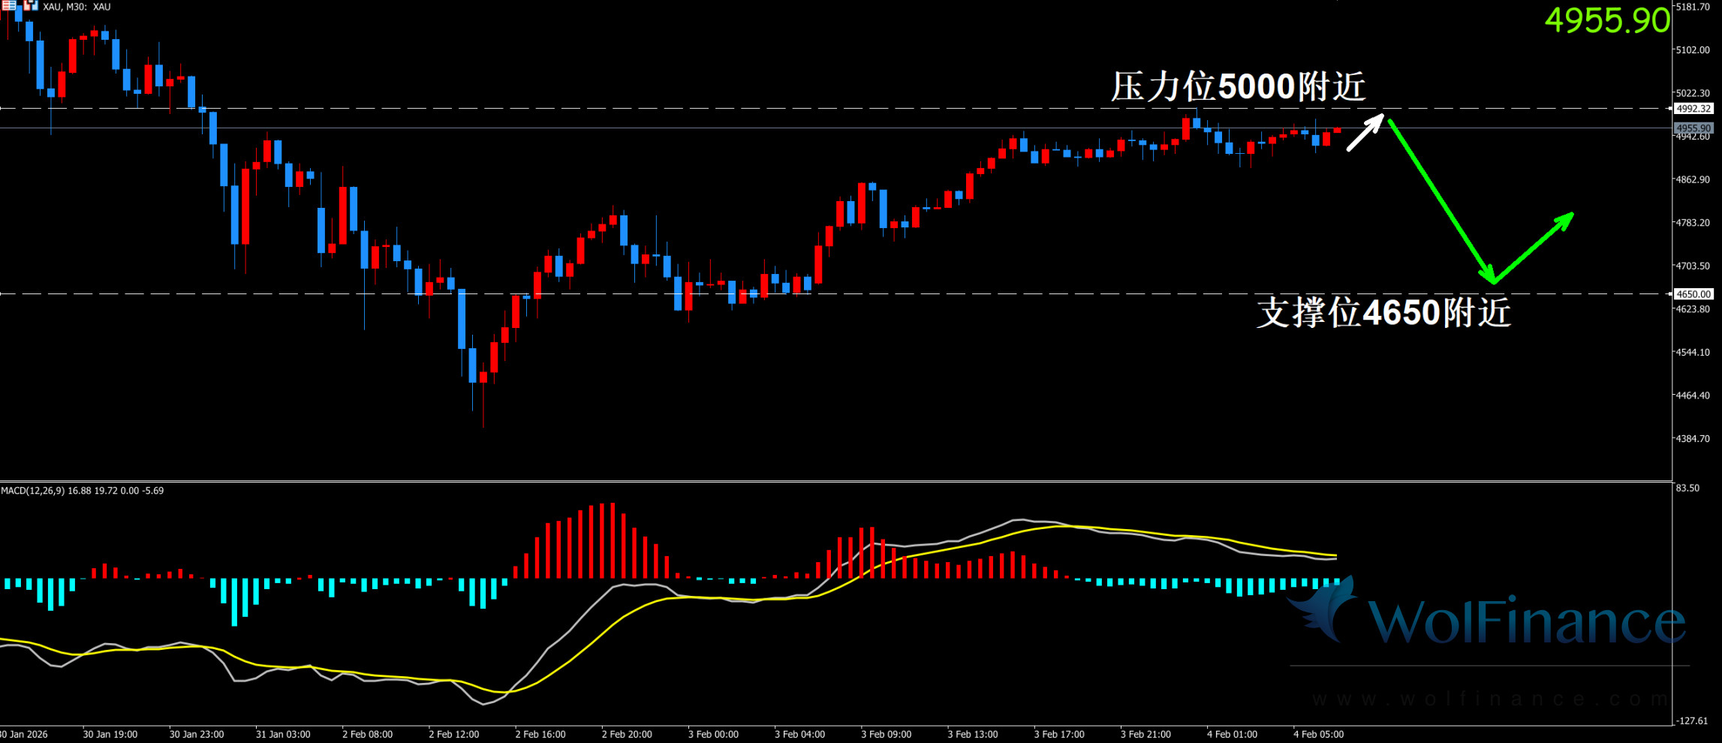Image resolution: width=1722 pixels, height=743 pixels.
Task: Select the 4992.32 resistance price tag
Action: pos(1693,109)
